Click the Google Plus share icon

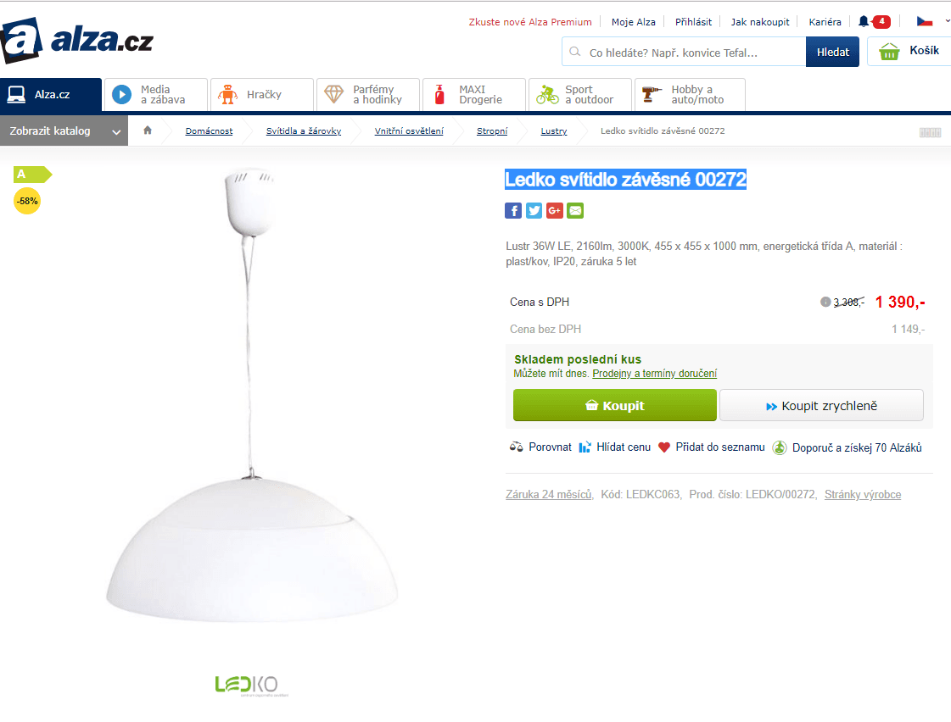tap(554, 210)
